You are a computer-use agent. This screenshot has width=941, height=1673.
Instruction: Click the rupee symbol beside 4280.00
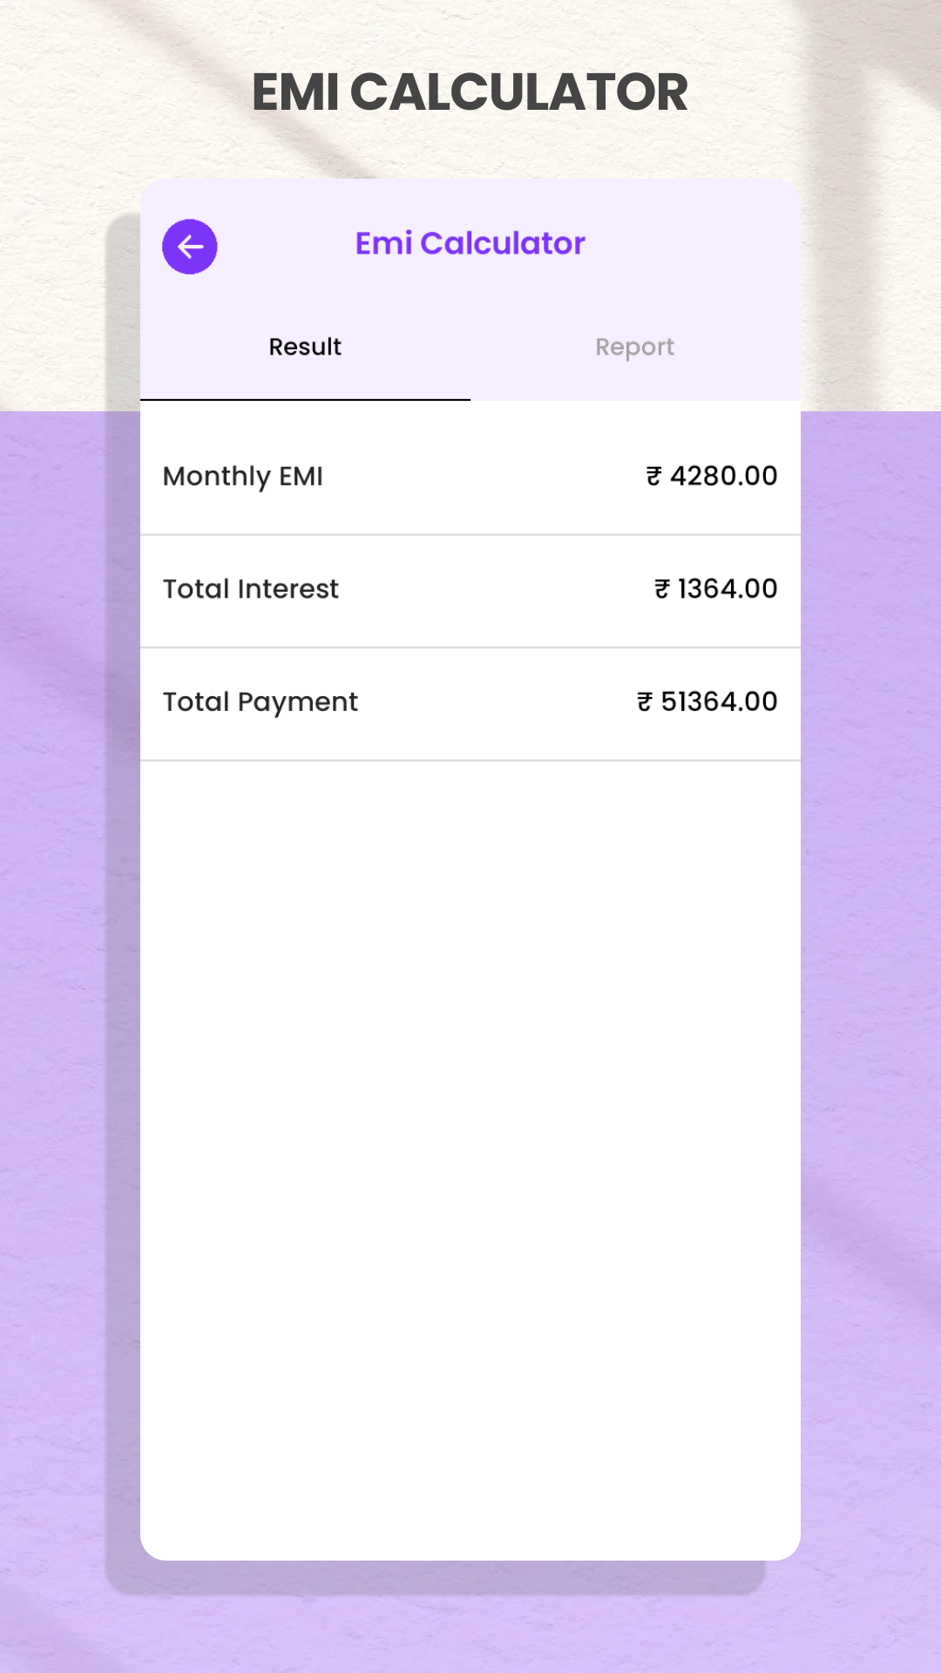pyautogui.click(x=653, y=476)
